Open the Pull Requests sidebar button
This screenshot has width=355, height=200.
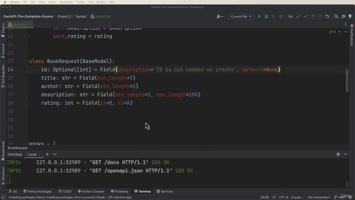(3, 77)
